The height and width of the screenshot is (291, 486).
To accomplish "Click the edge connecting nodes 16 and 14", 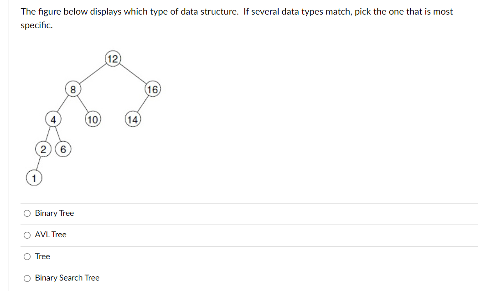I will pos(143,105).
